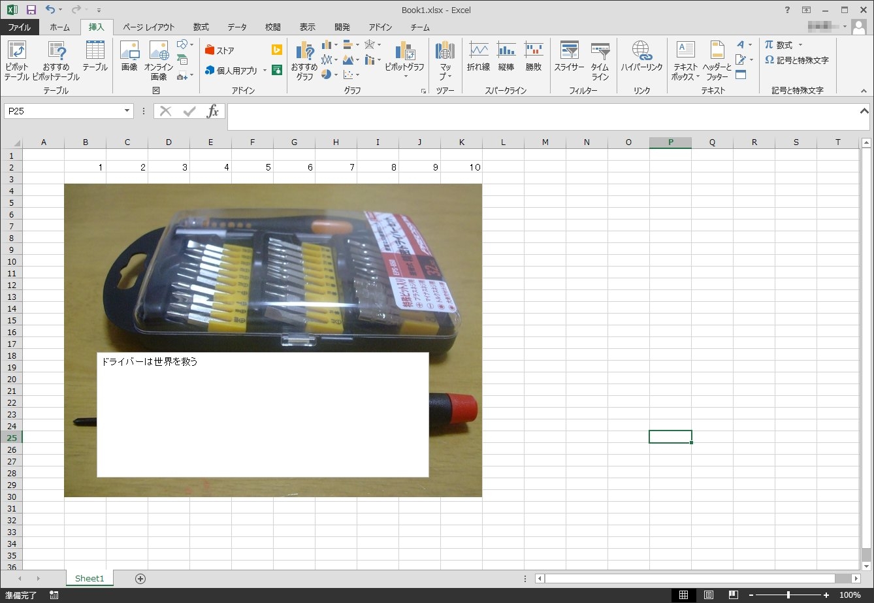Insert a column chart
This screenshot has width=874, height=603.
(329, 44)
